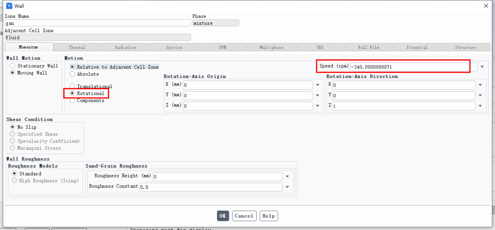Open Help for the Wall dialog
The width and height of the screenshot is (495, 230).
[x=269, y=216]
